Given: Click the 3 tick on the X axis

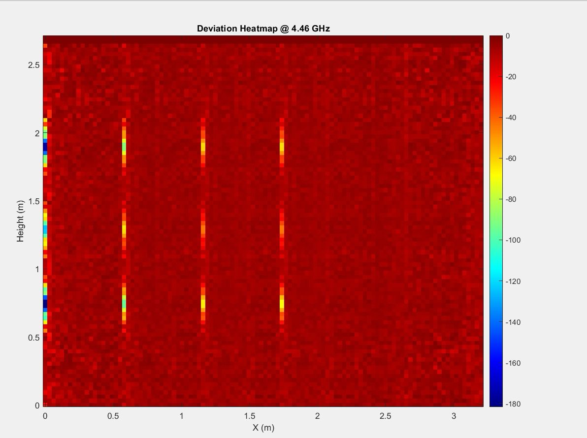Looking at the screenshot, I should click(x=454, y=416).
